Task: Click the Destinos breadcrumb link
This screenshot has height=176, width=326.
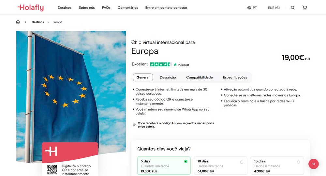Action: 38,22
